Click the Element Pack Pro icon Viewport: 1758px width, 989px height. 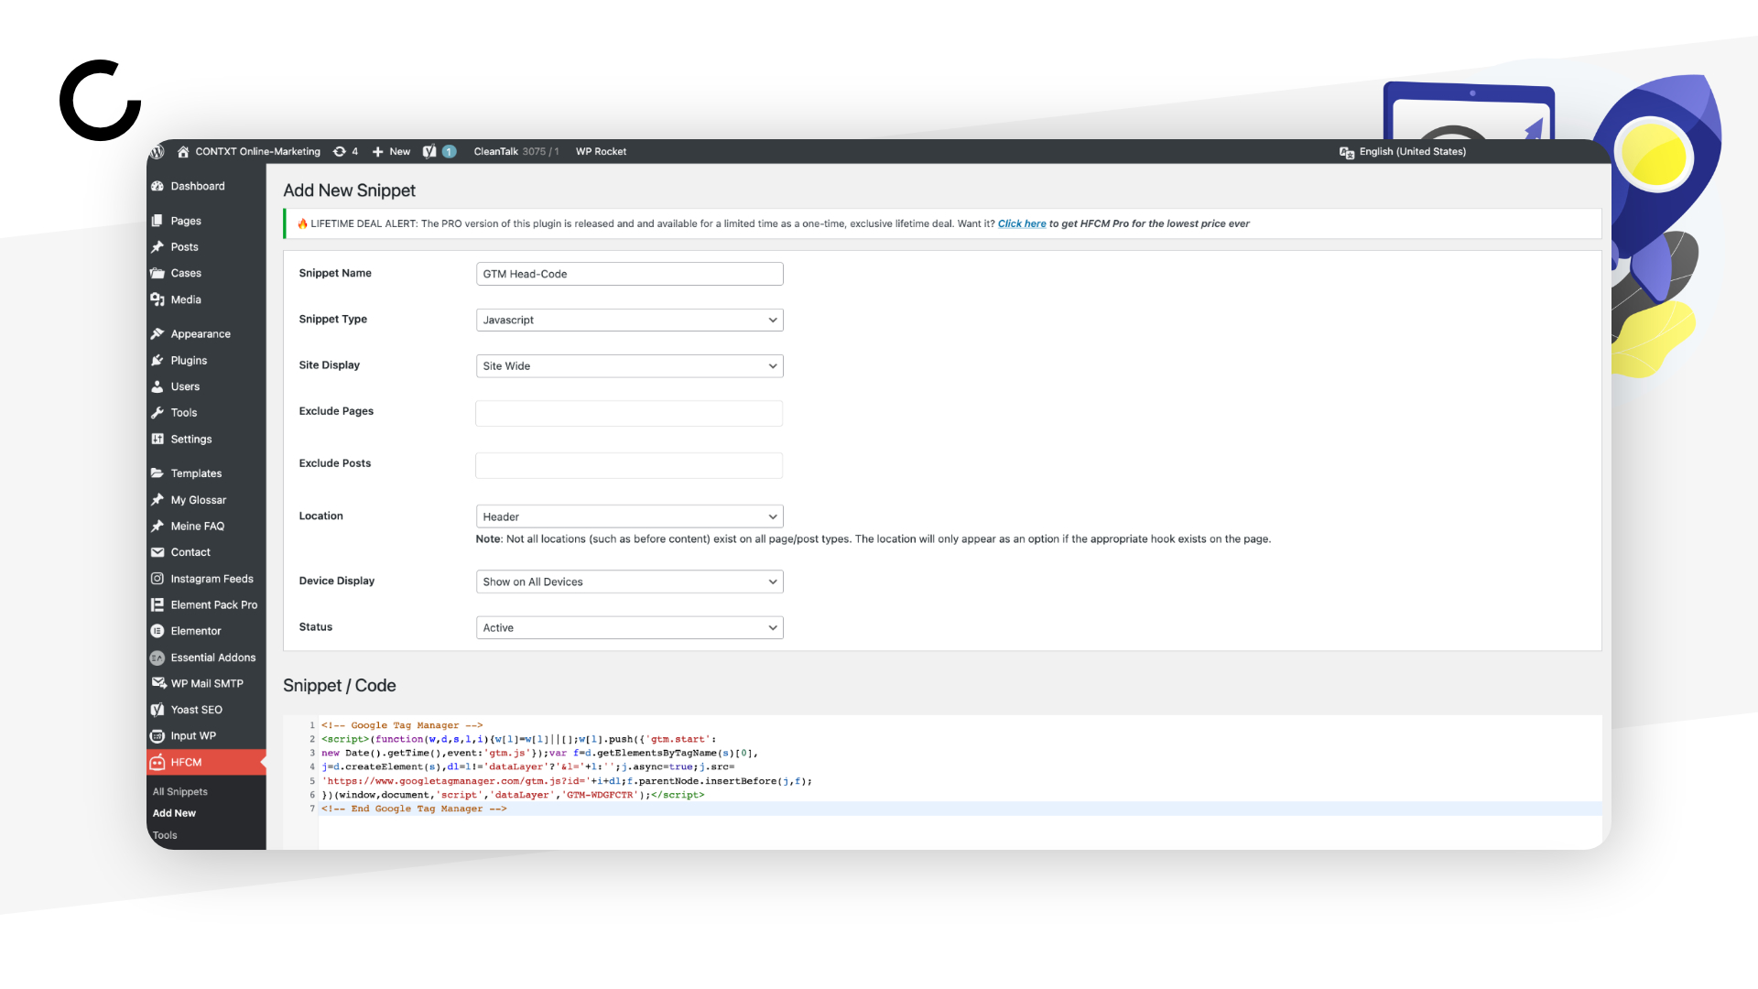tap(157, 604)
